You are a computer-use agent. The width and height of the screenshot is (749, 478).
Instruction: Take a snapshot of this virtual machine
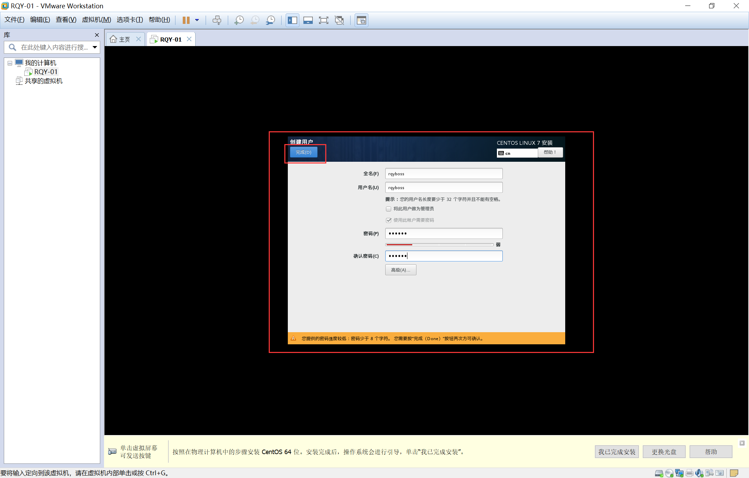(x=239, y=20)
